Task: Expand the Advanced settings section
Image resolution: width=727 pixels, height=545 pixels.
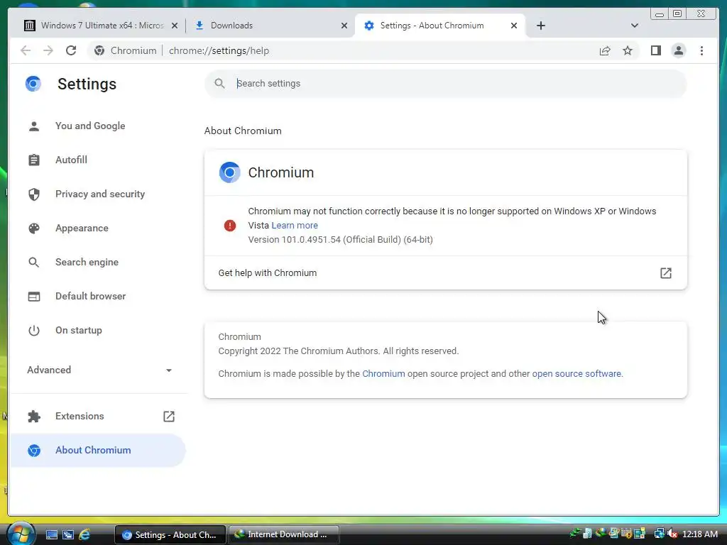Action: tap(99, 370)
